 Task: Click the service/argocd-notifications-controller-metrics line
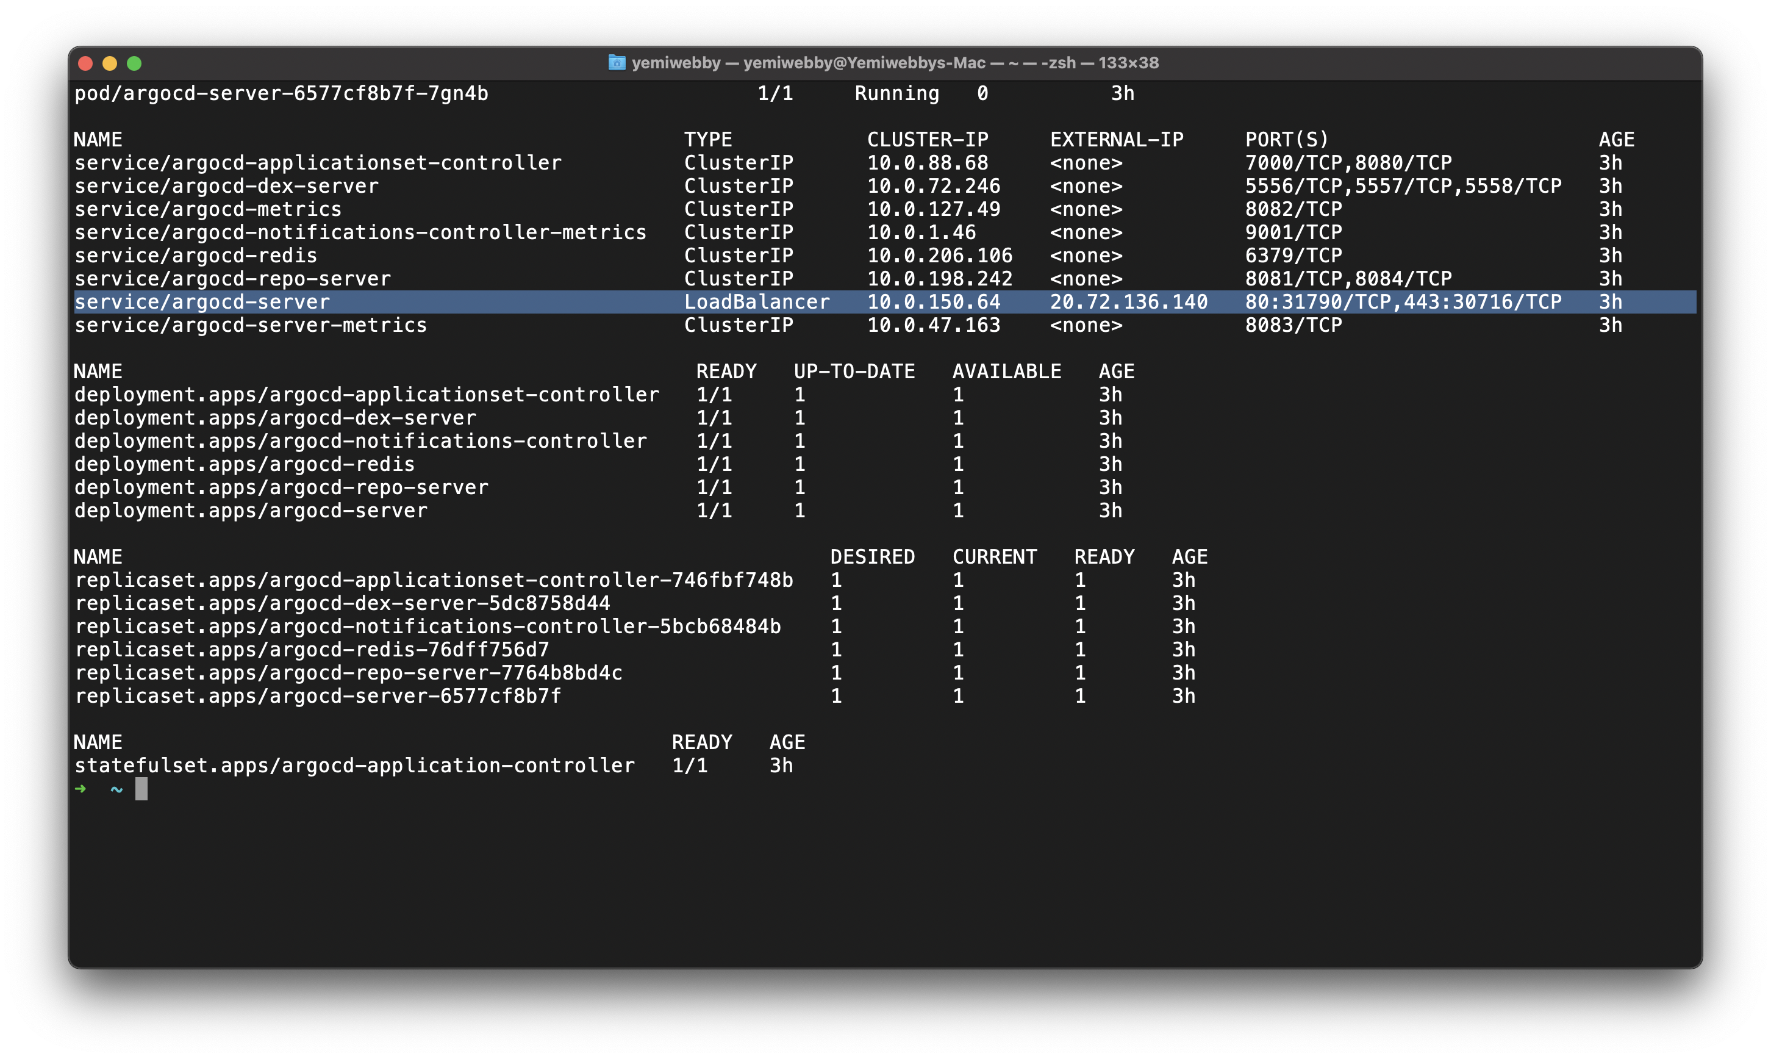click(360, 232)
